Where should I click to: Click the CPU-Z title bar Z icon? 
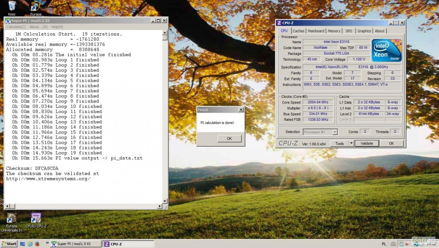click(279, 23)
